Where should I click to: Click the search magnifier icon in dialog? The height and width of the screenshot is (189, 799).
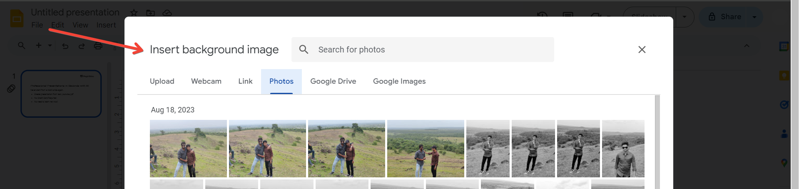pyautogui.click(x=304, y=50)
